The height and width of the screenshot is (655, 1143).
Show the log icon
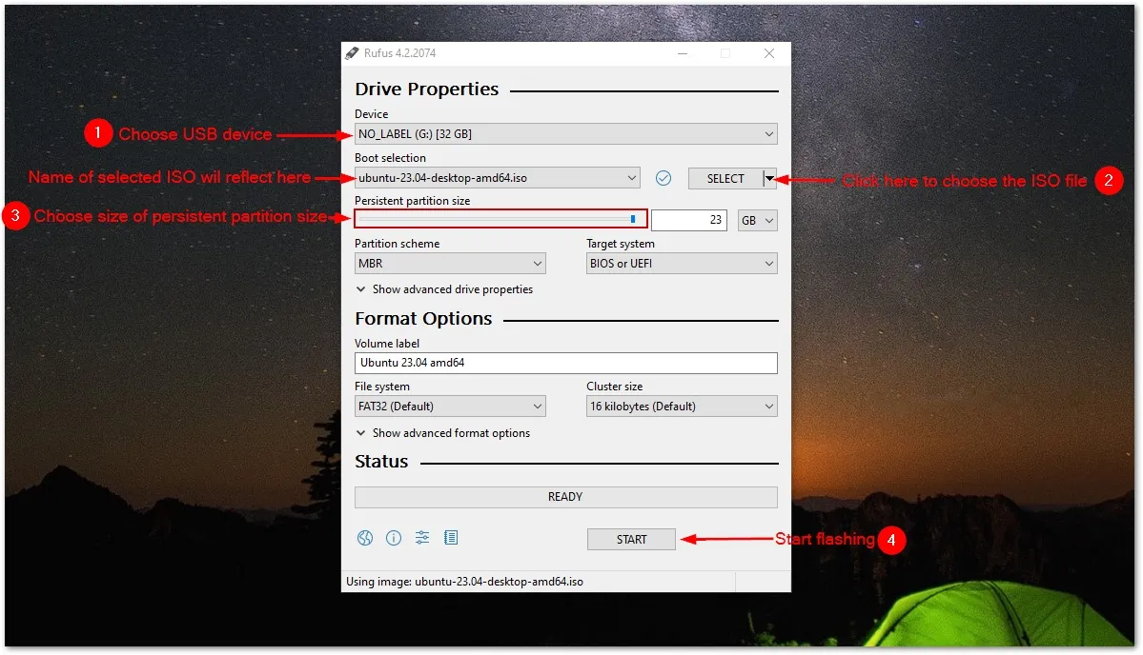tap(451, 538)
